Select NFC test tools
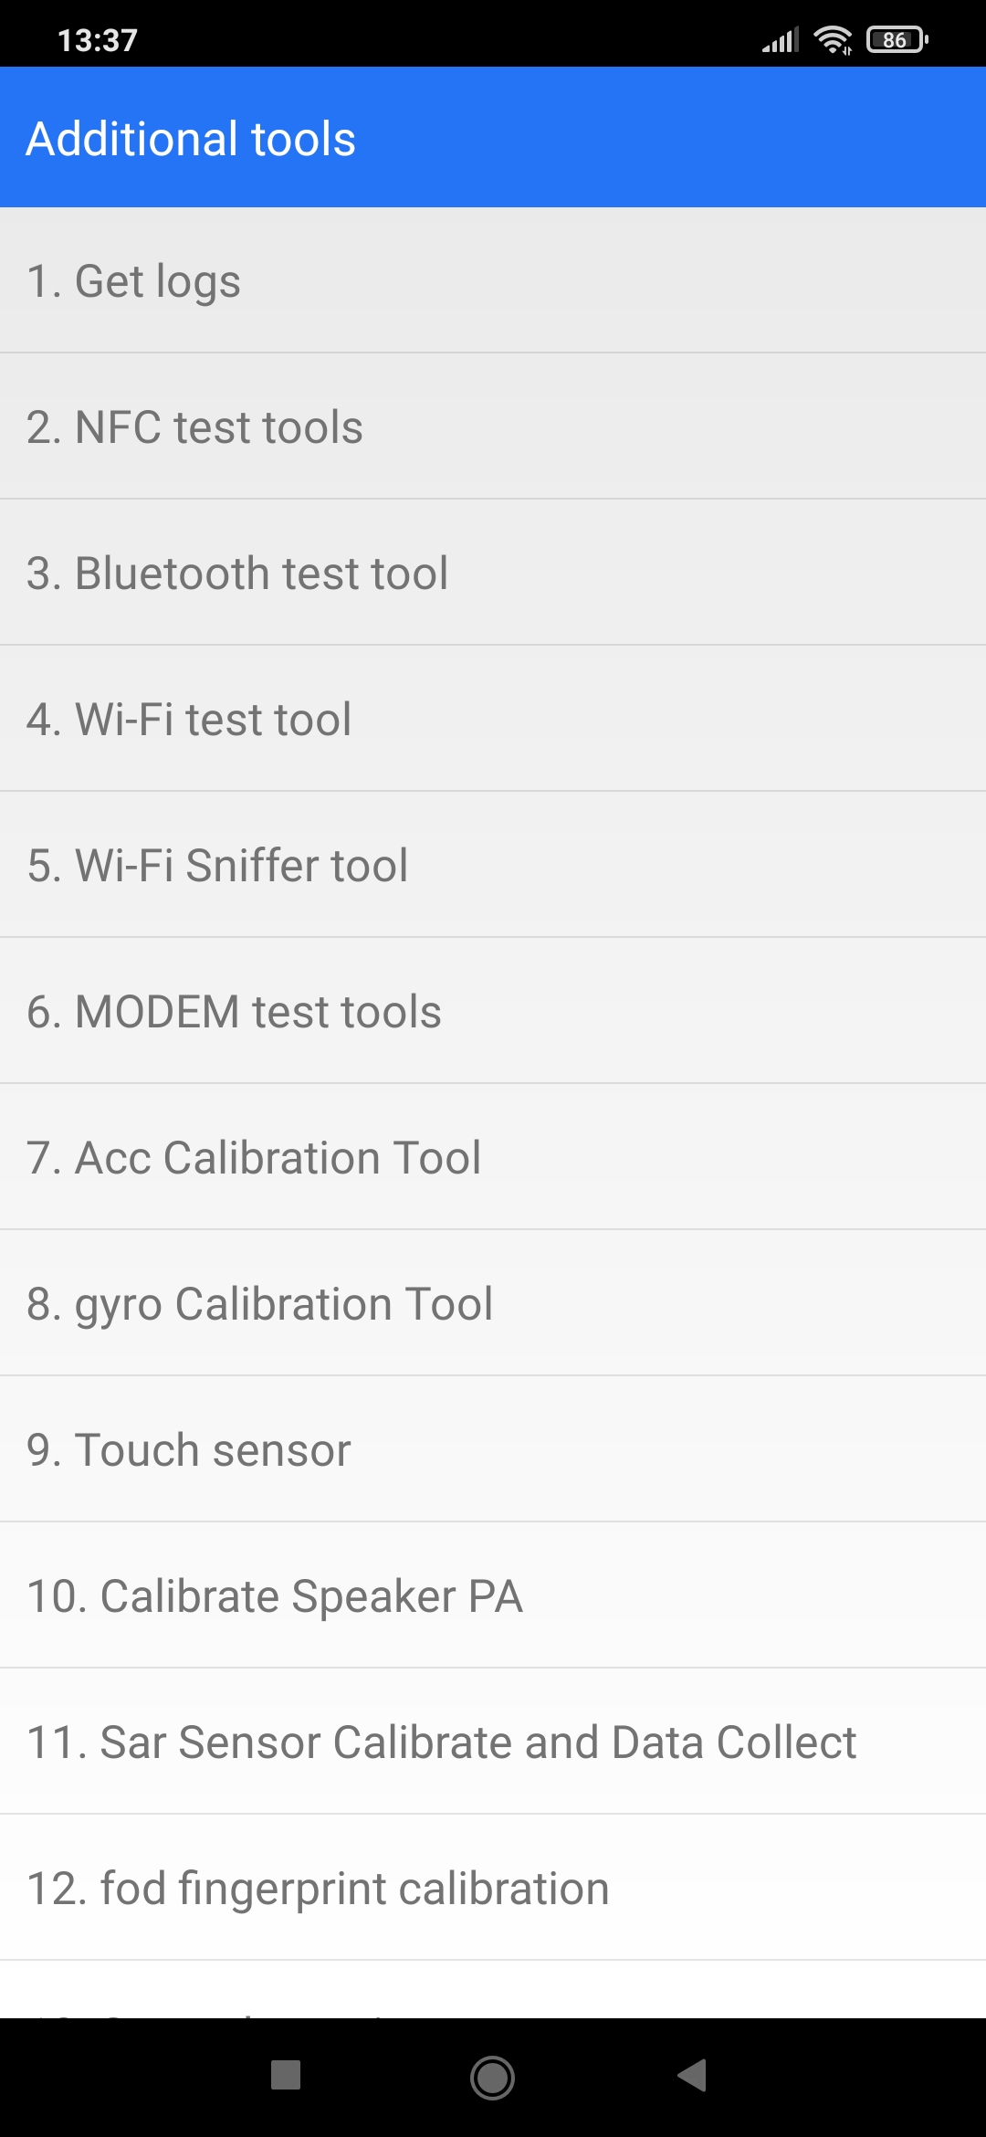986x2137 pixels. click(x=493, y=426)
